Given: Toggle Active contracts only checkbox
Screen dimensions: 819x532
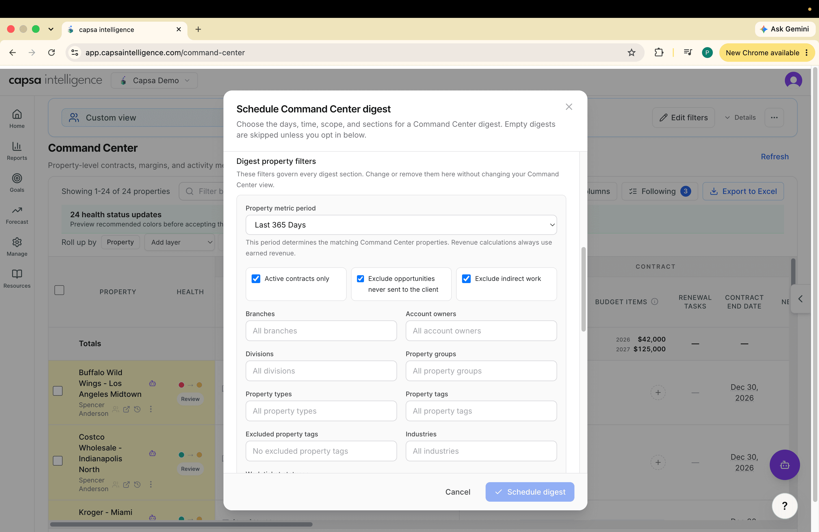Looking at the screenshot, I should [x=256, y=278].
